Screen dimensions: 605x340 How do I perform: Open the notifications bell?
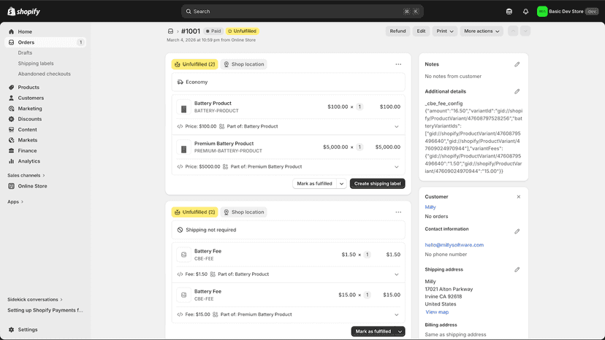(525, 12)
